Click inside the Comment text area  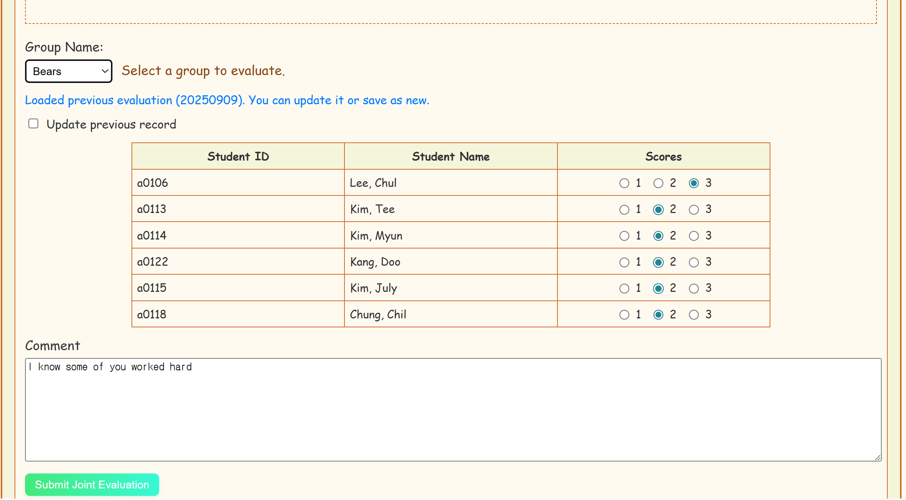click(453, 410)
